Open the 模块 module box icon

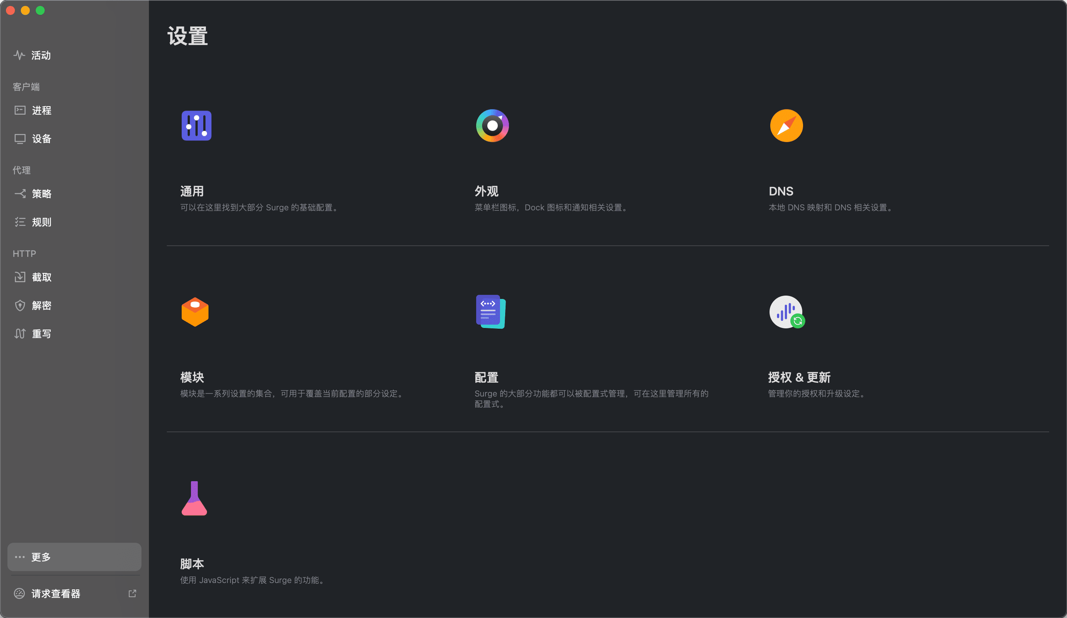195,312
